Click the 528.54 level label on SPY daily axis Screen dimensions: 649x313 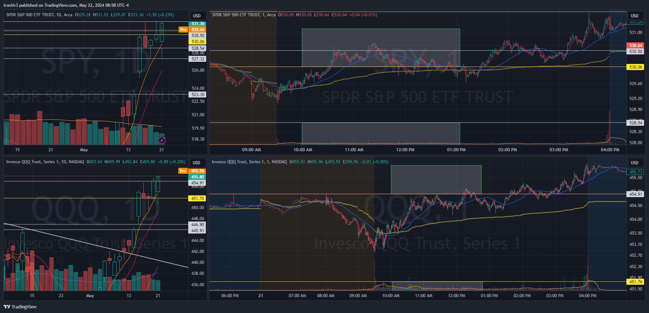(198, 48)
